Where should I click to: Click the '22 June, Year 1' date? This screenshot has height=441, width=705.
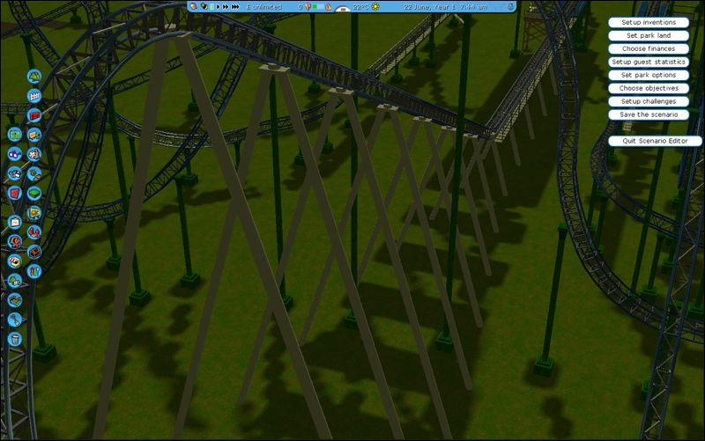pos(431,7)
